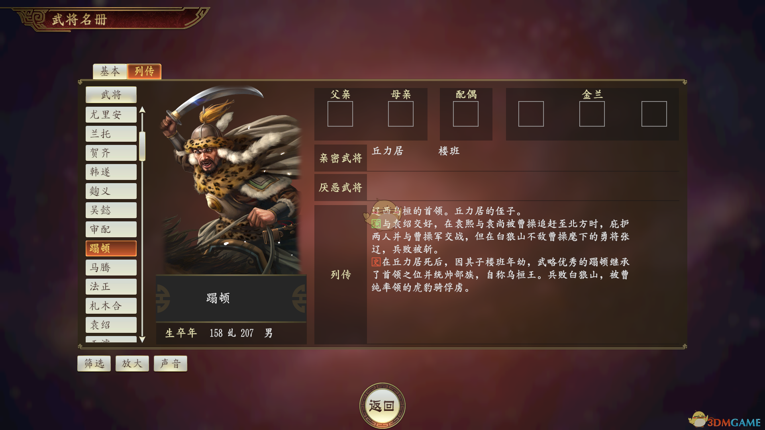Select 马腾 in the officer list

(111, 268)
